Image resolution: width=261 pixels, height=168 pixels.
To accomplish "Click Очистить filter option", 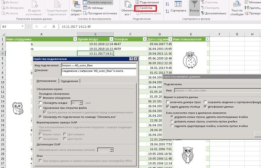I will [209, 2].
